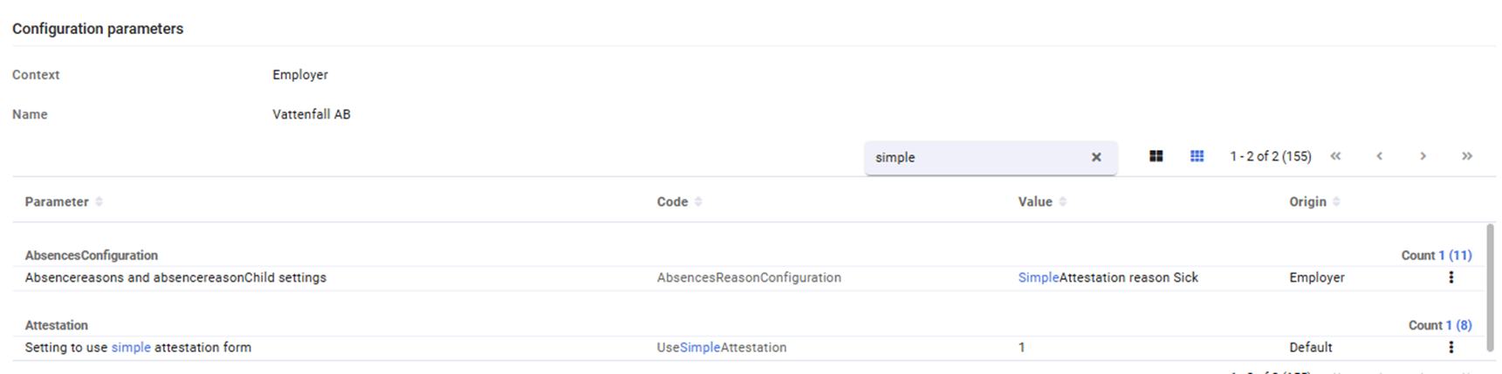The image size is (1502, 374).
Task: Clear the search field with the X icon
Action: (1096, 157)
